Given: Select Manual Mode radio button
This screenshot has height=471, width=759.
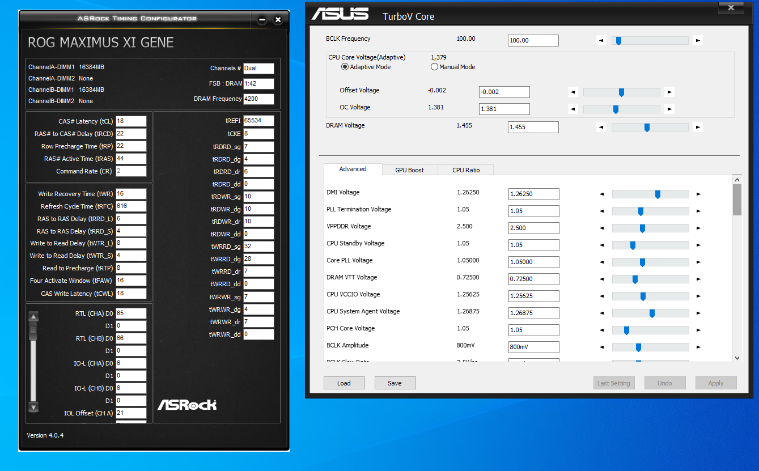Looking at the screenshot, I should click(x=435, y=67).
